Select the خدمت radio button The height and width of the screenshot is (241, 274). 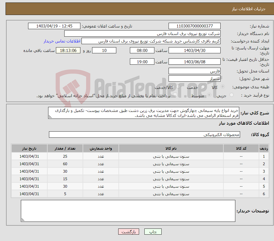203,87
